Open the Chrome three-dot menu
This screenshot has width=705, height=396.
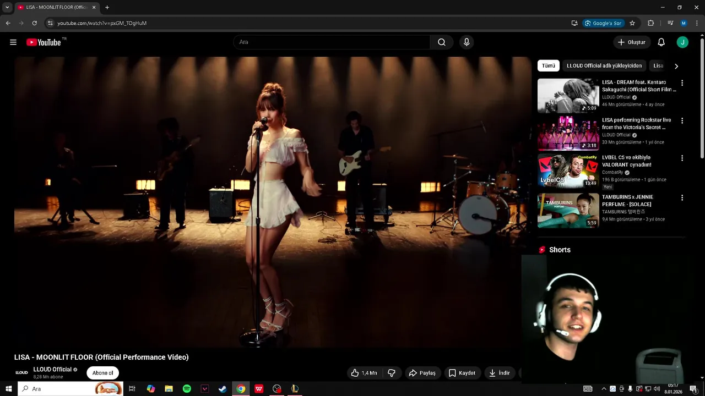697,23
